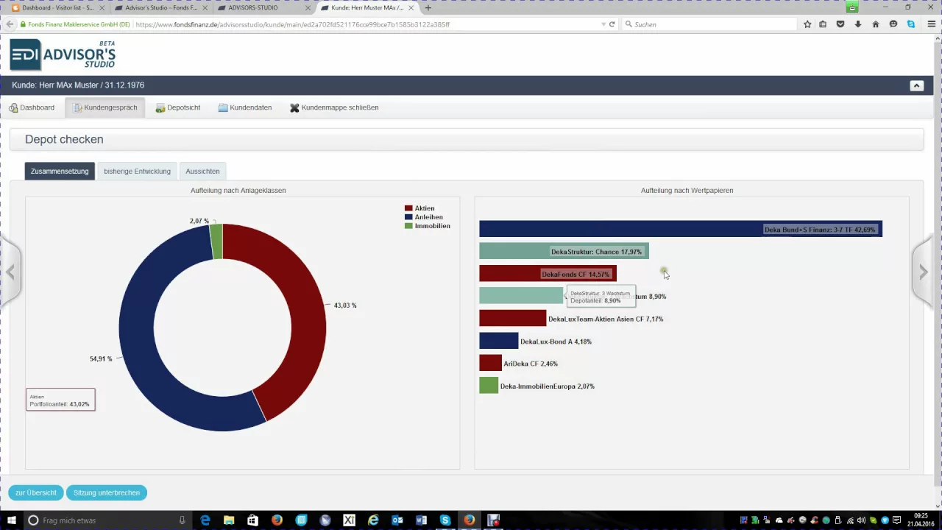This screenshot has width=942, height=530.
Task: Click the DekaStruktur: Chance bar
Action: tap(564, 252)
